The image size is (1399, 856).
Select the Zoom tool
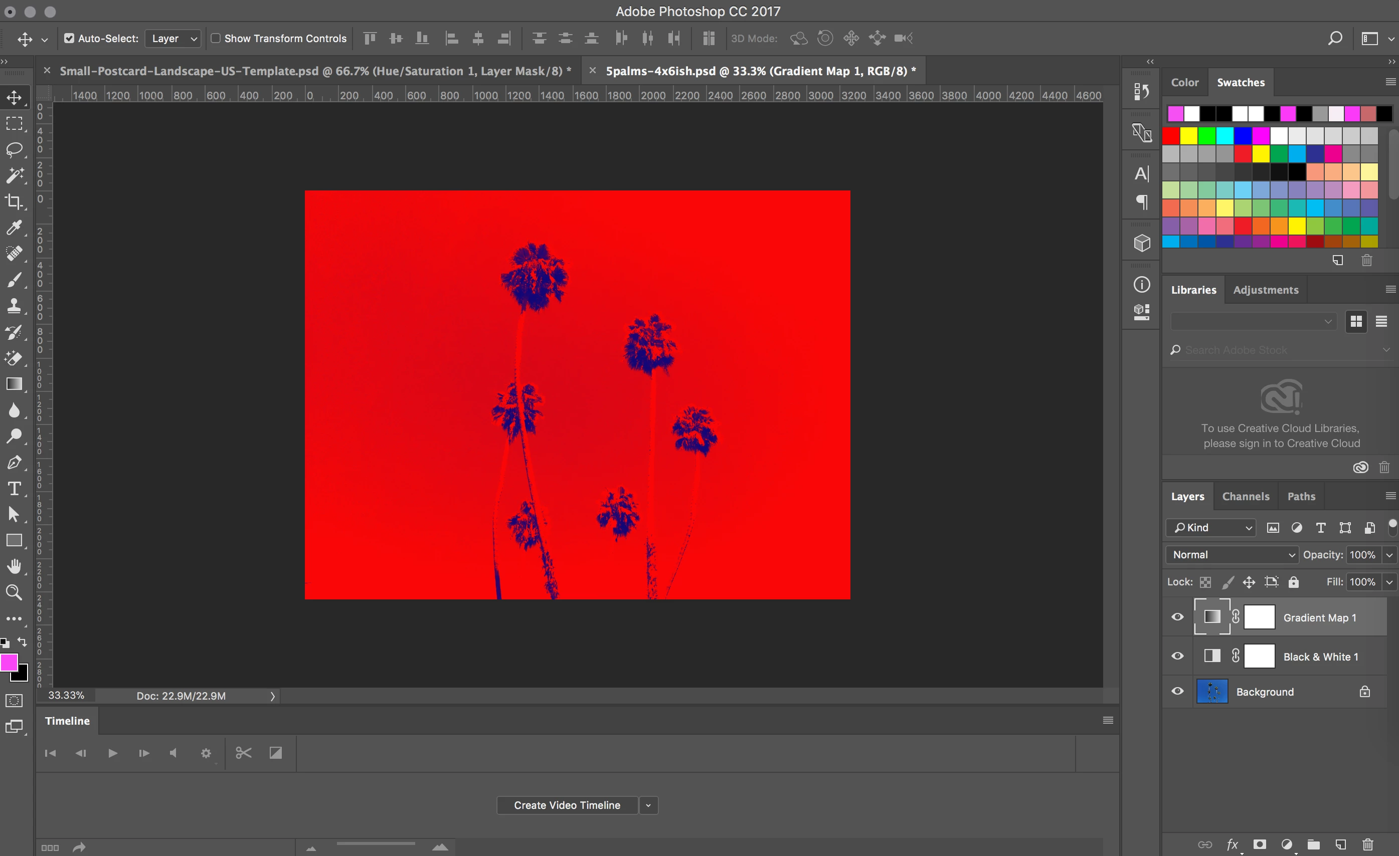click(x=14, y=592)
